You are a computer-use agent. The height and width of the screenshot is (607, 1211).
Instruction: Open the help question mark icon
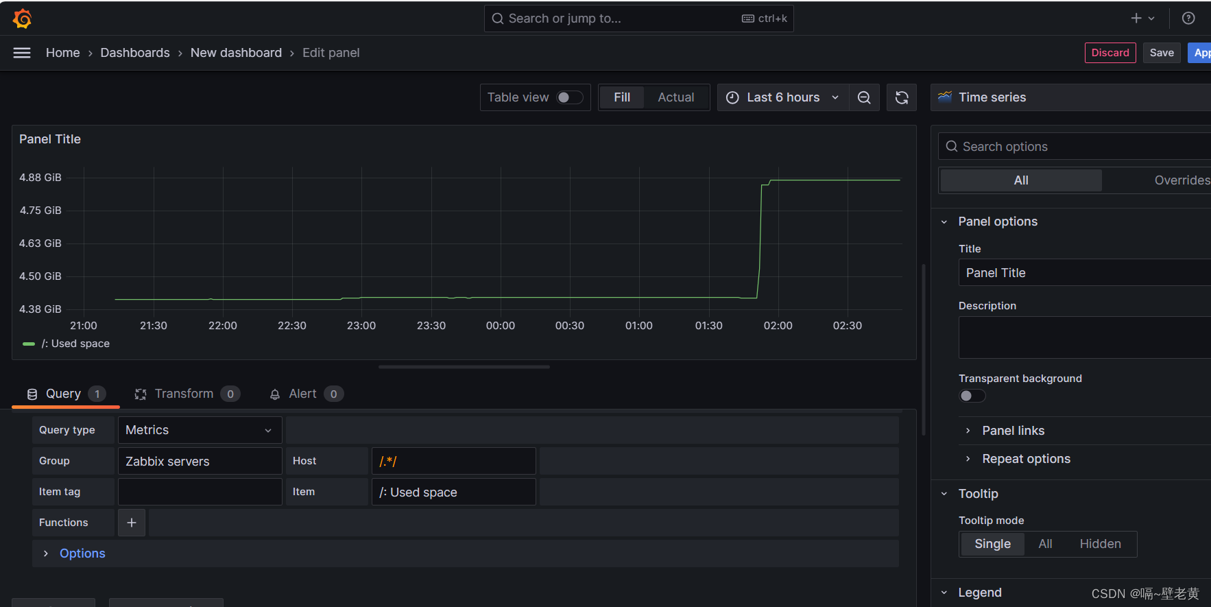1188,19
